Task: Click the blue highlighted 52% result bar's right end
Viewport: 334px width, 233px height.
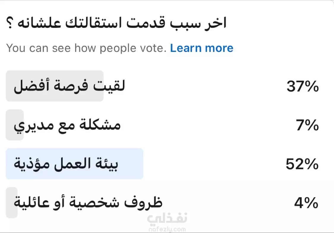Action: point(140,164)
